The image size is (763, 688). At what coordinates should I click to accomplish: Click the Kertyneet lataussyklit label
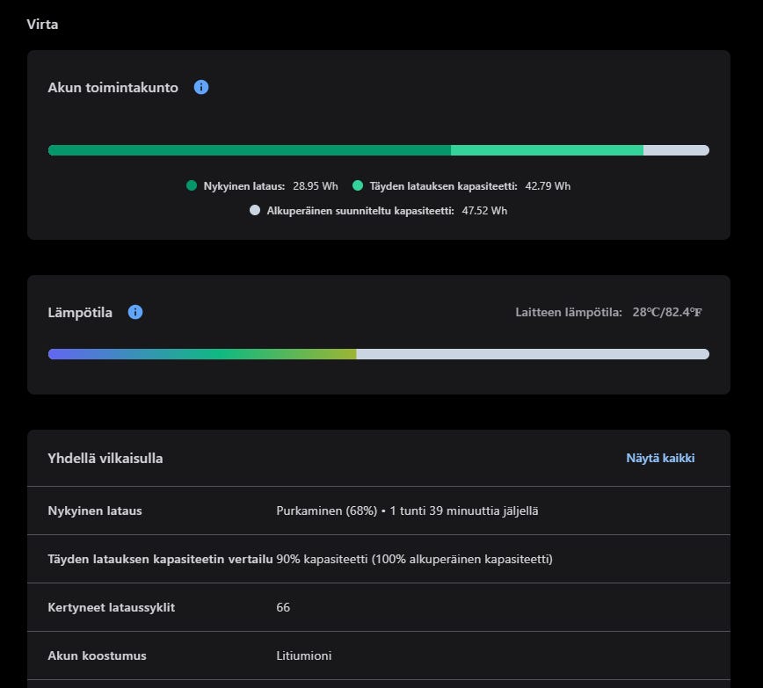[x=111, y=607]
